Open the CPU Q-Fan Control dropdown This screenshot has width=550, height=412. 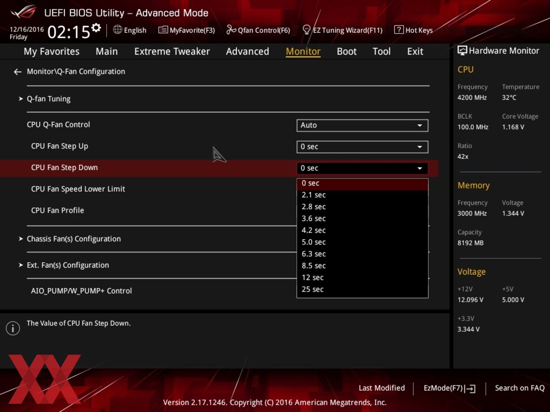click(x=362, y=125)
